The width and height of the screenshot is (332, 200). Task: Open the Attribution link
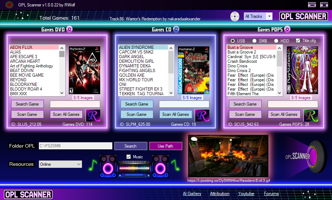[x=220, y=194]
